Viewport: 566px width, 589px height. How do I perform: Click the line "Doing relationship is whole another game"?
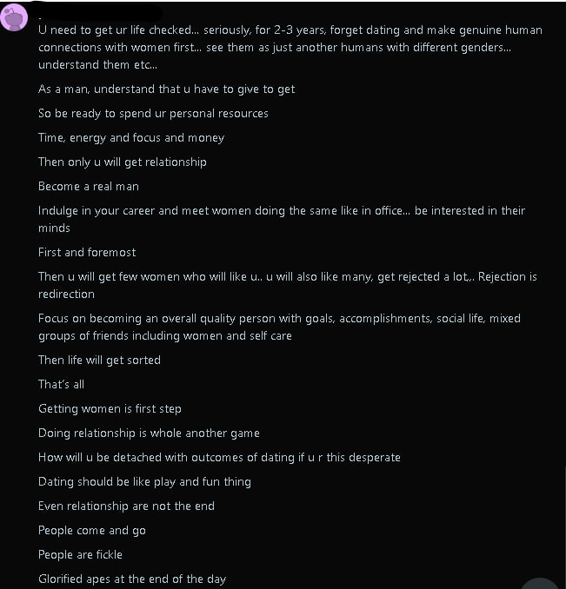coord(149,433)
